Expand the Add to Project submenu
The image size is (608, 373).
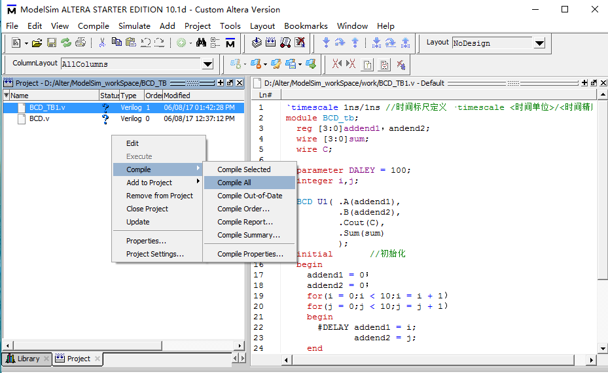158,183
